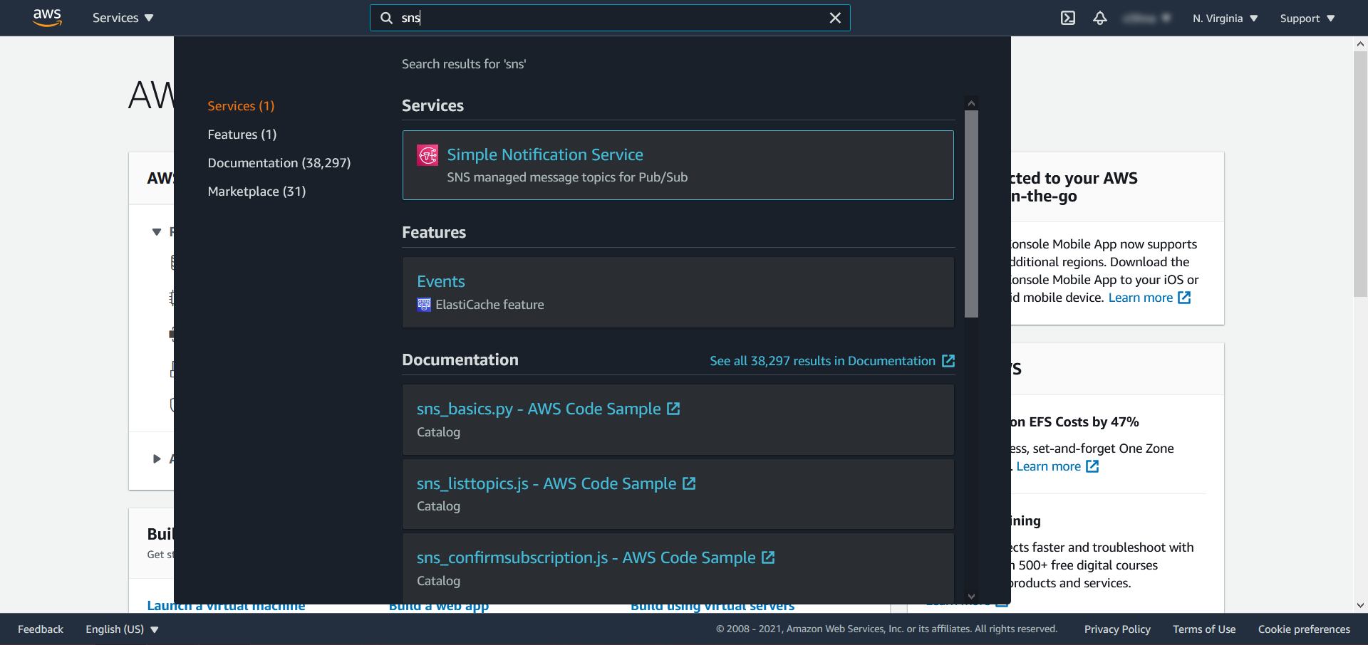Open the Privacy Policy link

tap(1117, 629)
